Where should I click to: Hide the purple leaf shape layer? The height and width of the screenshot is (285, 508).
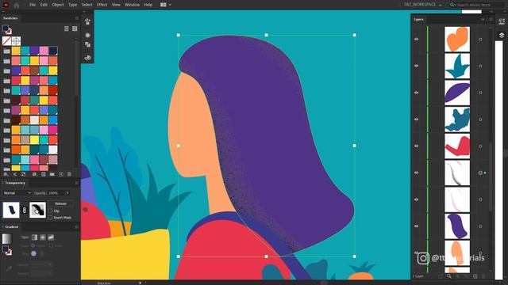[x=416, y=93]
